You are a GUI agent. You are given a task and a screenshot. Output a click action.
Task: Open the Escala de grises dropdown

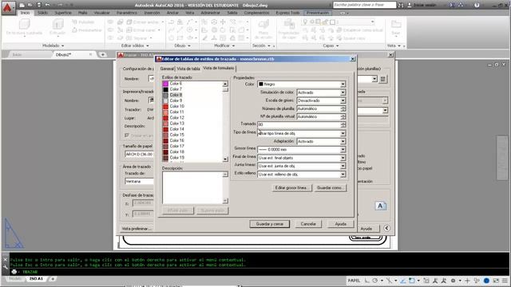pyautogui.click(x=321, y=100)
